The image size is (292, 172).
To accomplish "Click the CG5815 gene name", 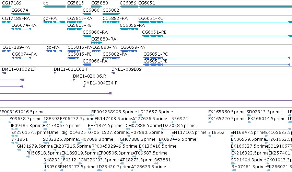I will pyautogui.click(x=75, y=3).
